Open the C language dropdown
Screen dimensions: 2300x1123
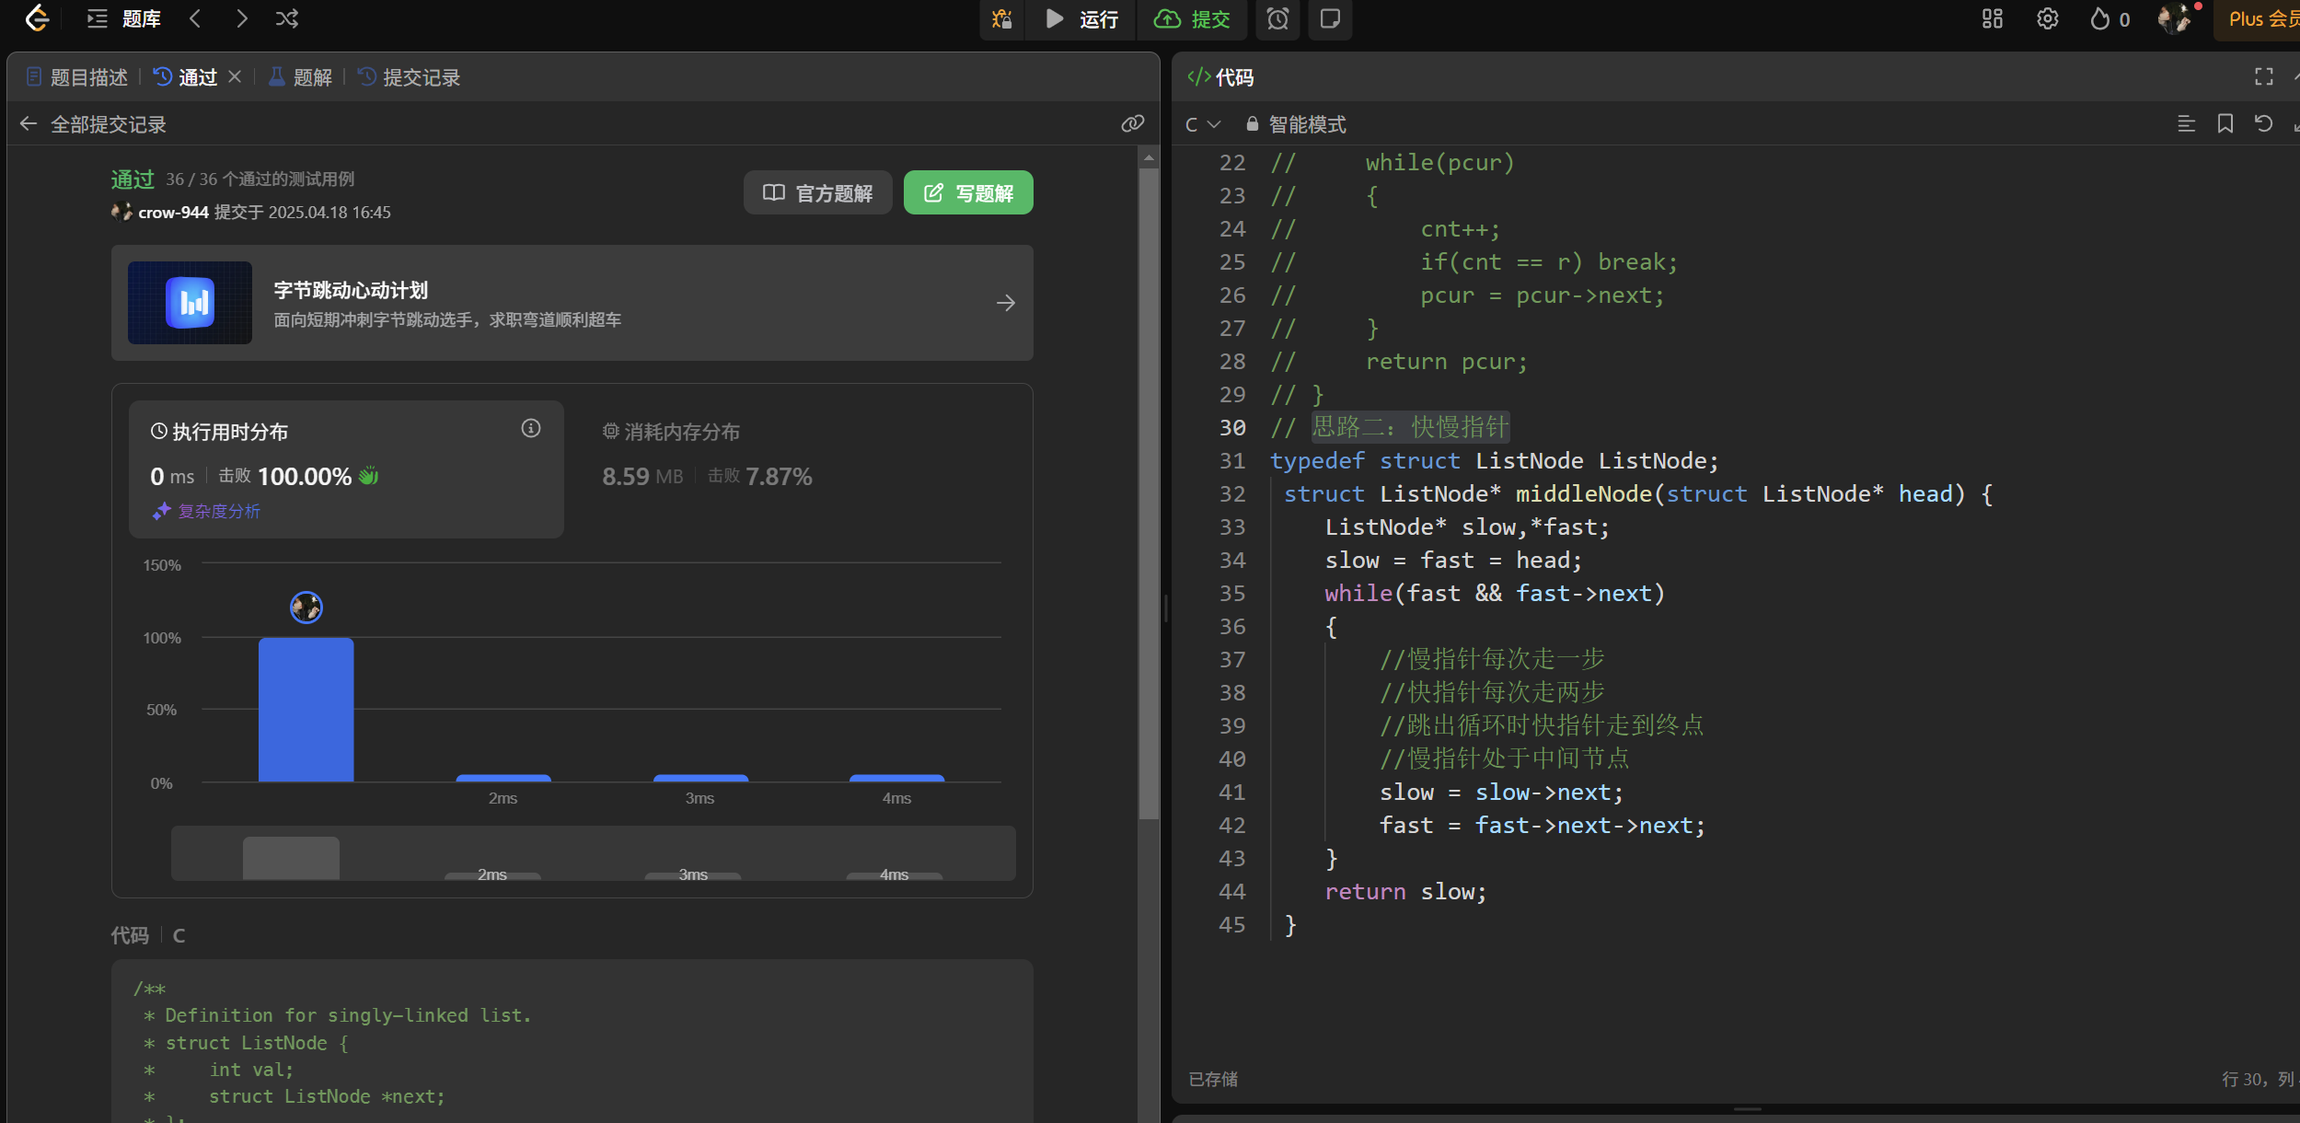[x=1202, y=124]
